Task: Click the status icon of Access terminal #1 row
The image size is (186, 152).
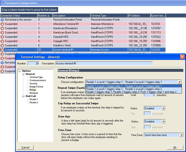Action: 2,49
